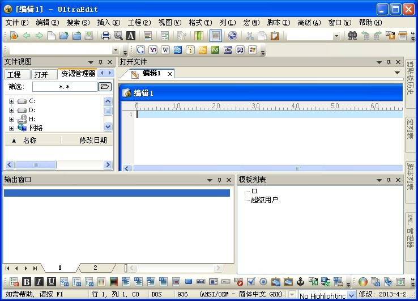Image resolution: width=418 pixels, height=301 pixels.
Task: Expand the 网络 network tree node
Action: [11, 128]
